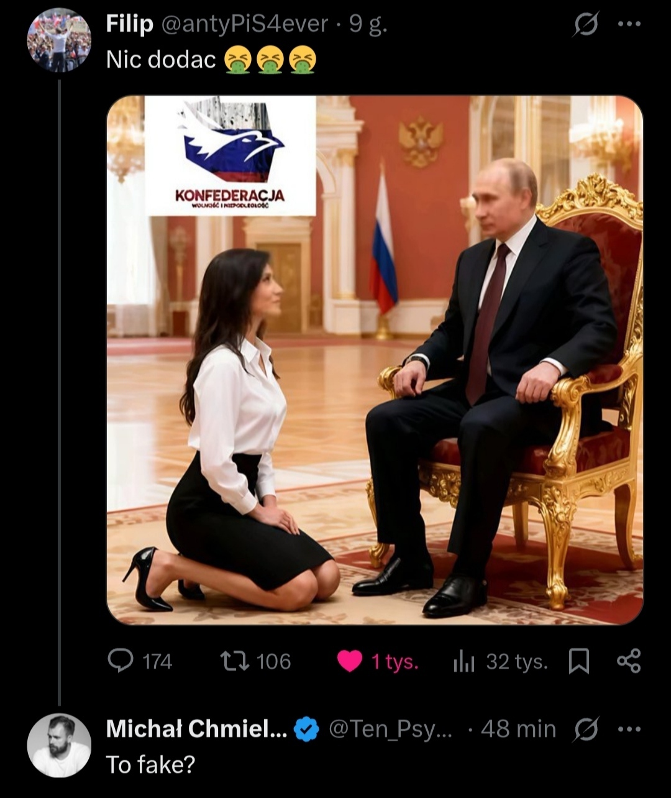Open the @Ten_Psy... handle link
The image size is (671, 798).
tap(391, 729)
